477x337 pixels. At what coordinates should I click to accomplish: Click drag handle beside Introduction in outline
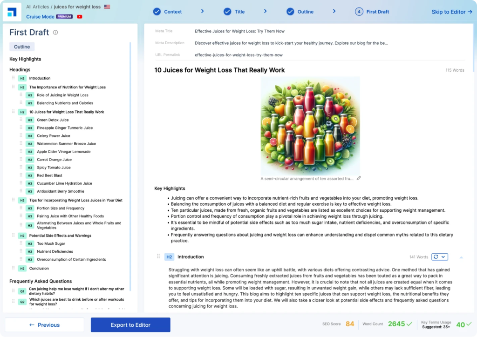14,78
